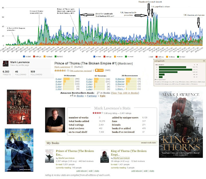Click blue added swatch in middle chart legend
206x179 pixels.
[x=94, y=57]
